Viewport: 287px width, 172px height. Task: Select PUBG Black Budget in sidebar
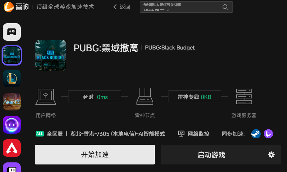[x=12, y=55]
